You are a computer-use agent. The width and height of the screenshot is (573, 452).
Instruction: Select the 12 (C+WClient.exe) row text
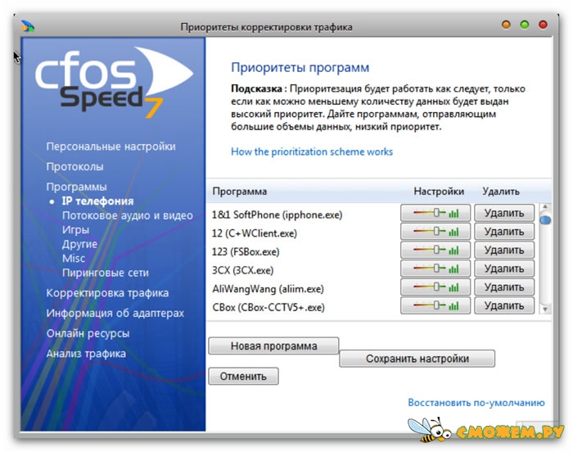tap(255, 233)
